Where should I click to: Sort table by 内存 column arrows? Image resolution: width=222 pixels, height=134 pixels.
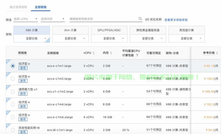111,53
